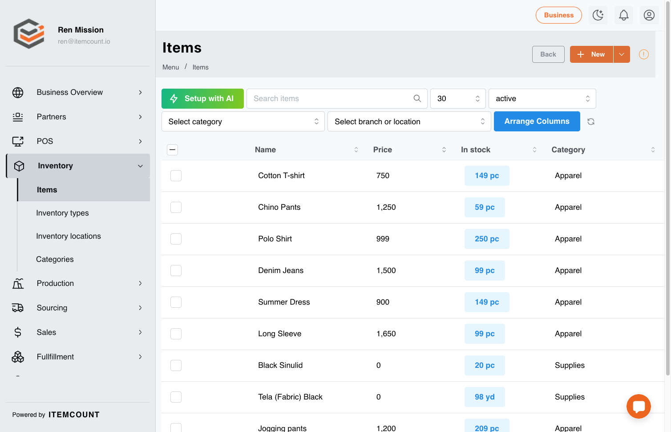Click the Business Overview globe icon
Image resolution: width=671 pixels, height=432 pixels.
[18, 92]
